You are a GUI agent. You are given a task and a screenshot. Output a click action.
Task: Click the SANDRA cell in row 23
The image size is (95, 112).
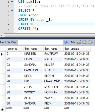click(x=33, y=65)
